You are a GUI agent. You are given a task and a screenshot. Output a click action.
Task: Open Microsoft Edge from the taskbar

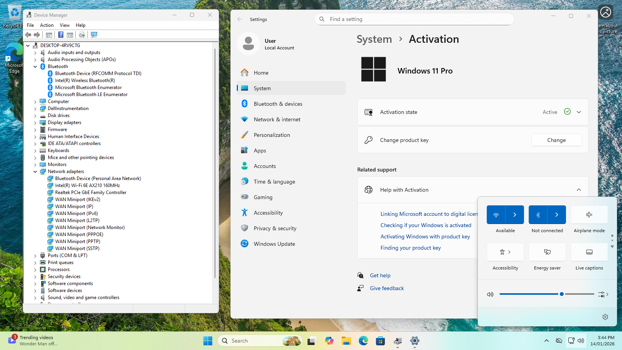pyautogui.click(x=363, y=341)
